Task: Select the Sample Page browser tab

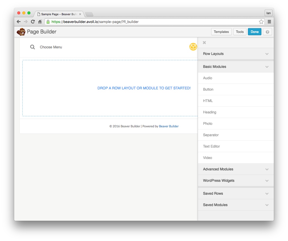Action: tap(59, 14)
